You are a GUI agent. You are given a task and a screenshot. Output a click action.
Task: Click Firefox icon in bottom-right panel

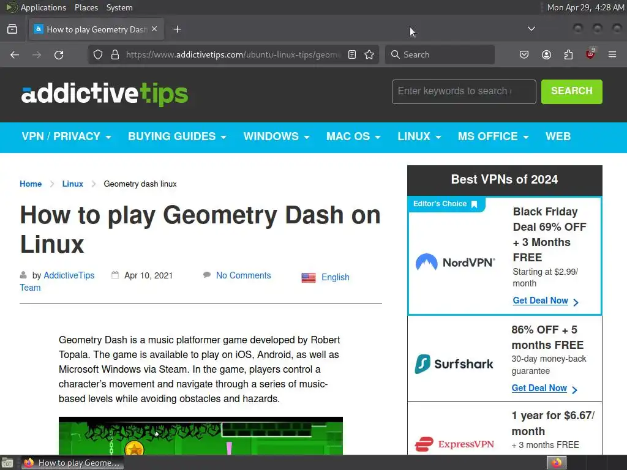pos(556,463)
